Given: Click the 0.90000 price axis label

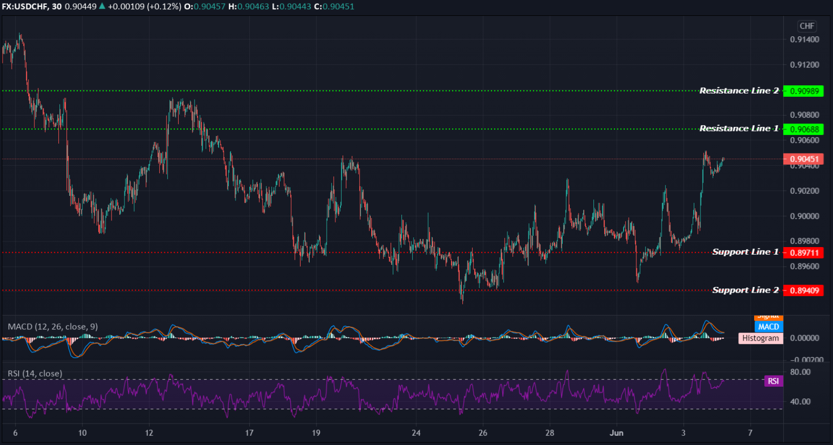Looking at the screenshot, I should pyautogui.click(x=804, y=216).
